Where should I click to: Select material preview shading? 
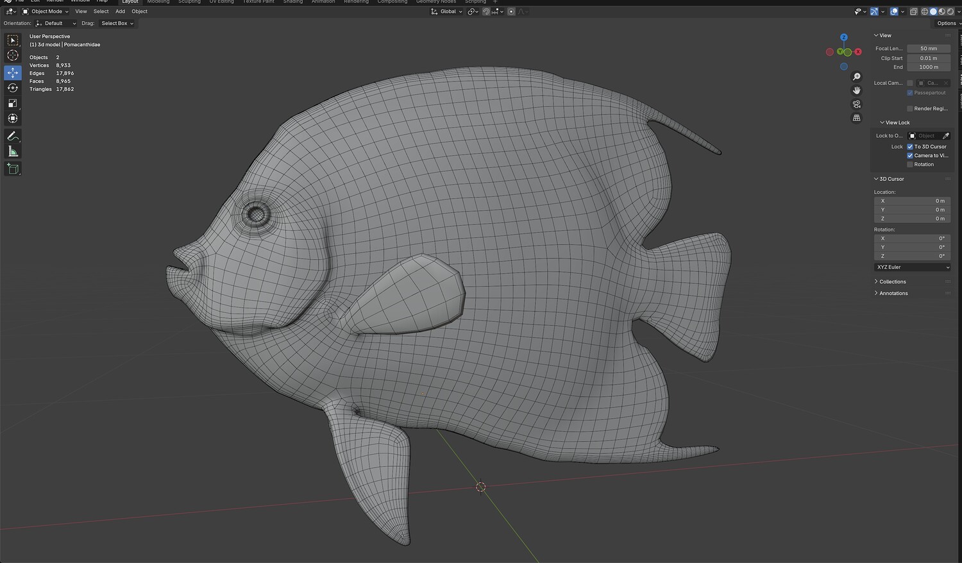(941, 12)
